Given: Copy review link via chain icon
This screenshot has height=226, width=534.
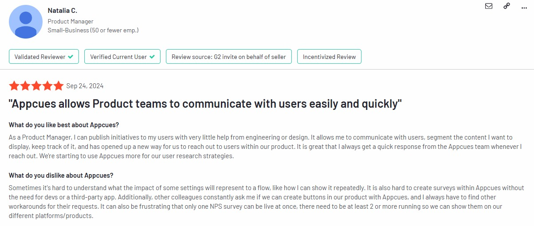Looking at the screenshot, I should pyautogui.click(x=507, y=6).
